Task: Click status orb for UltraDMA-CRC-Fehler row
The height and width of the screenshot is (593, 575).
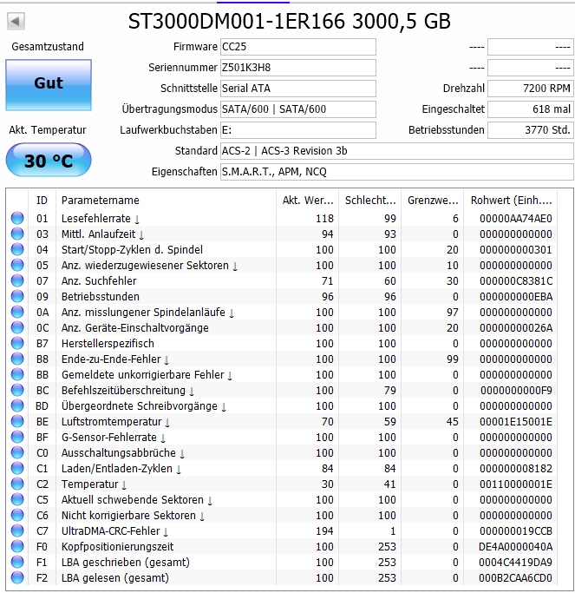Action: tap(17, 530)
